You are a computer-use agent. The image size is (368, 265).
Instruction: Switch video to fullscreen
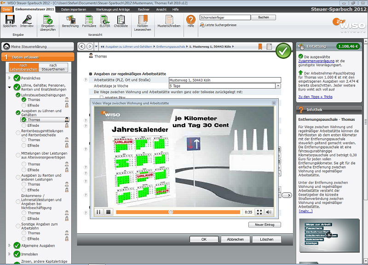(x=259, y=212)
